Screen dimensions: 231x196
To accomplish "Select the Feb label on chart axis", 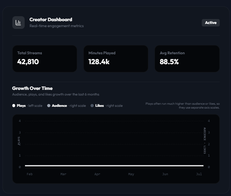I will pos(30,174).
